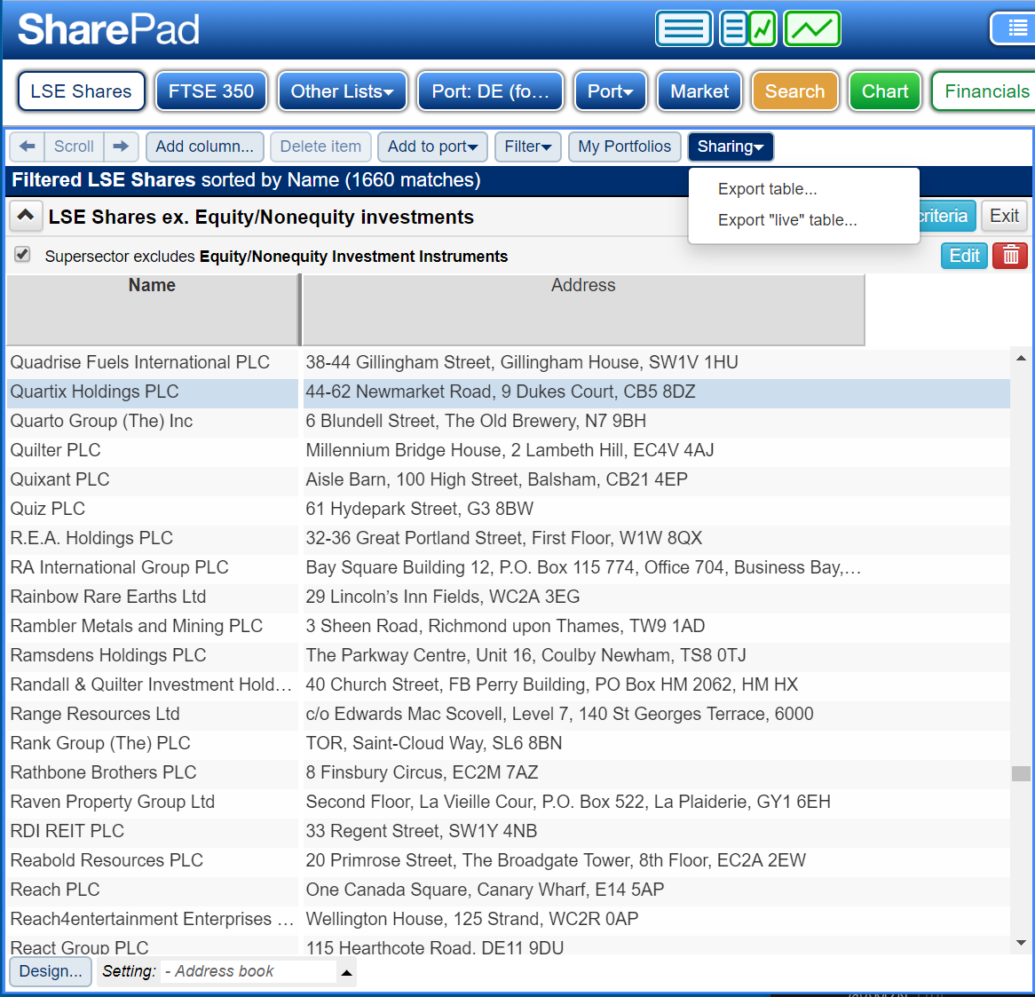Select Range Resources Ltd
Image resolution: width=1035 pixels, height=997 pixels.
(x=509, y=714)
